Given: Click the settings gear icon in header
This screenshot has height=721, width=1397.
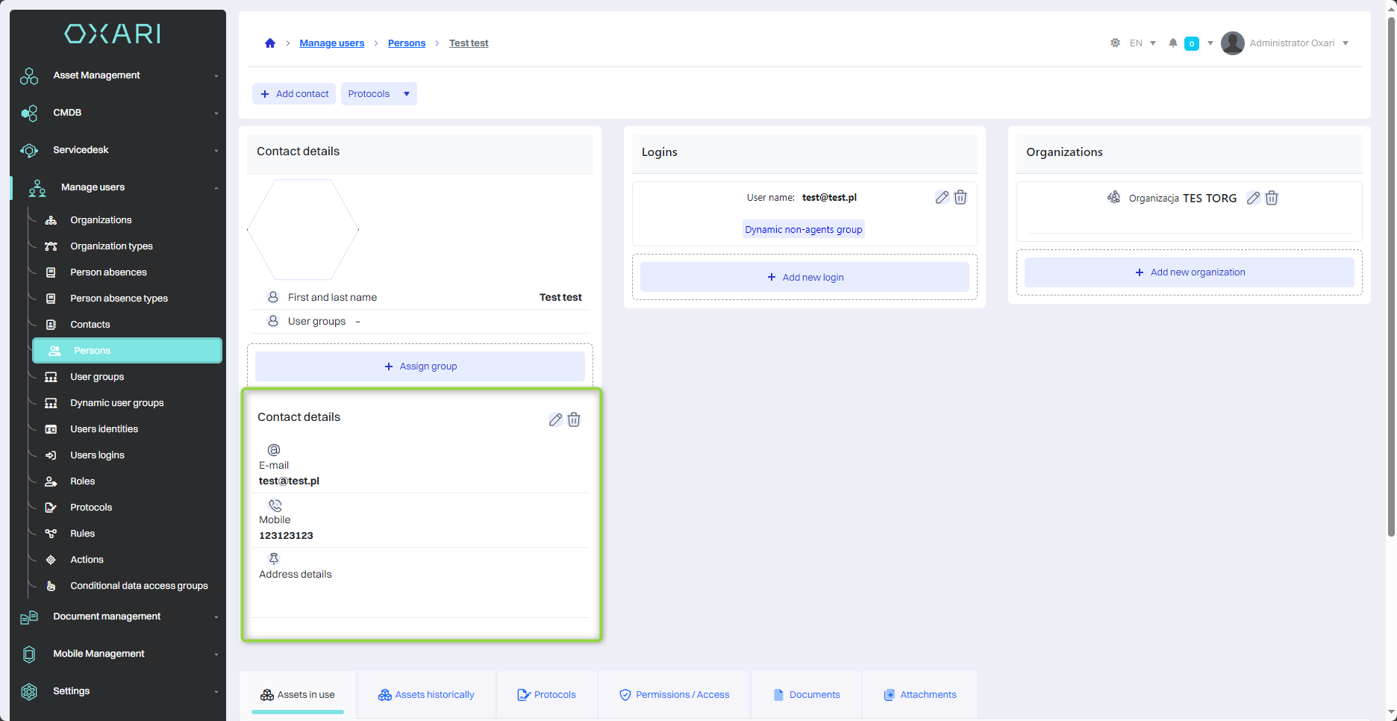Looking at the screenshot, I should pos(1115,43).
